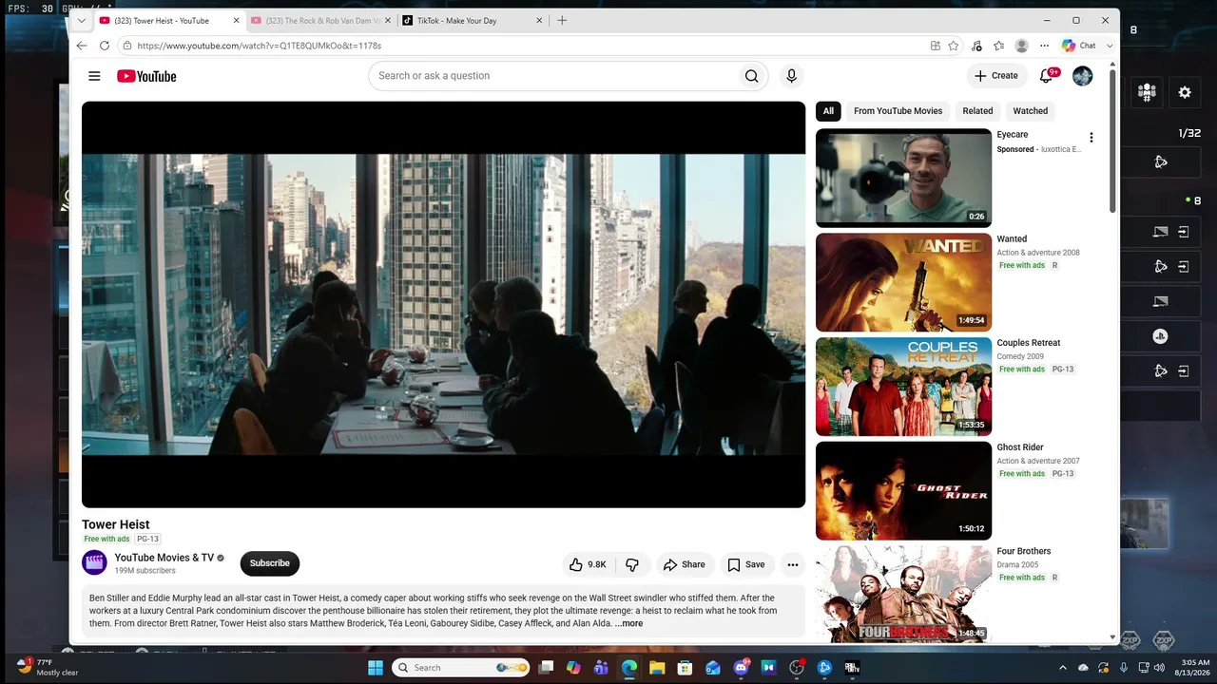The image size is (1217, 684).
Task: Dislike the Tower Heist video
Action: tap(632, 564)
